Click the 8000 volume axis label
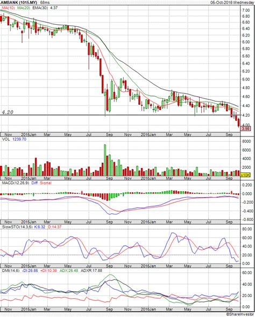255x317 pixels. click(246, 141)
